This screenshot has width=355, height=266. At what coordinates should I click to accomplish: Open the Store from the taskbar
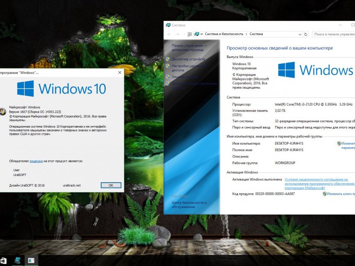(x=3, y=261)
